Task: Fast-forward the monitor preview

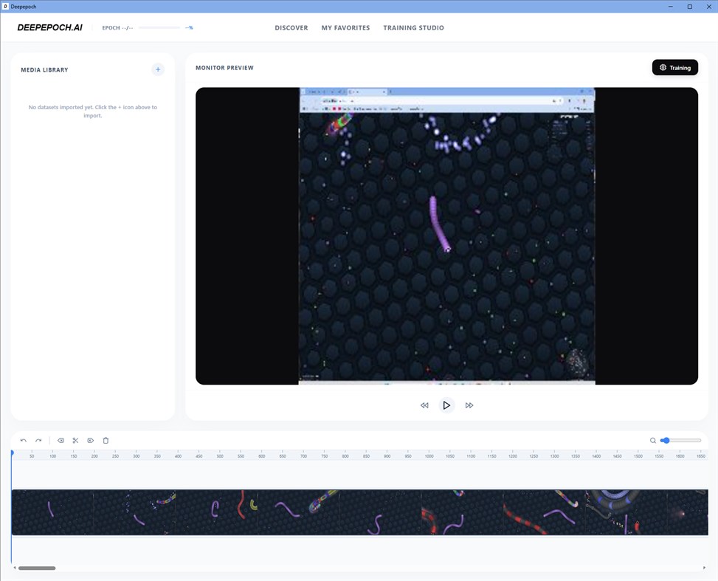Action: [x=469, y=405]
